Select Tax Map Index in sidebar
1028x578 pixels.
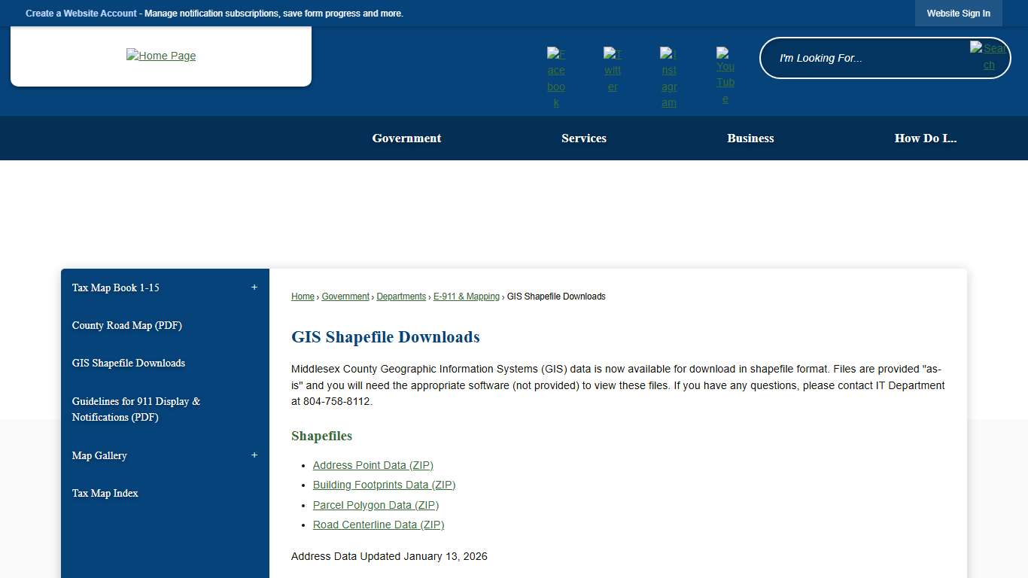(105, 493)
